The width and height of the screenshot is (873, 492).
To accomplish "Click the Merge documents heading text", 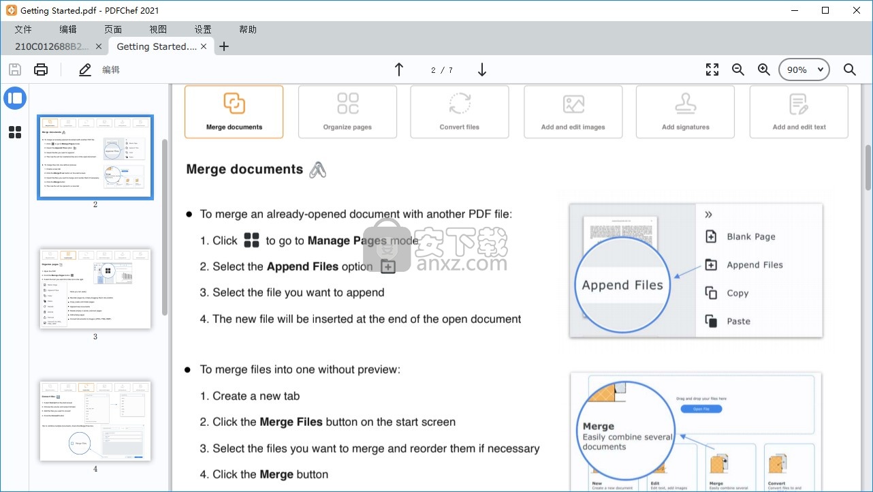I will 244,170.
